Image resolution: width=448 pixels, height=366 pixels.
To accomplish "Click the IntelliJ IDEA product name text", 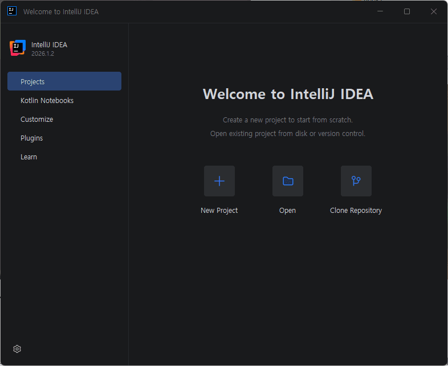I will (49, 45).
